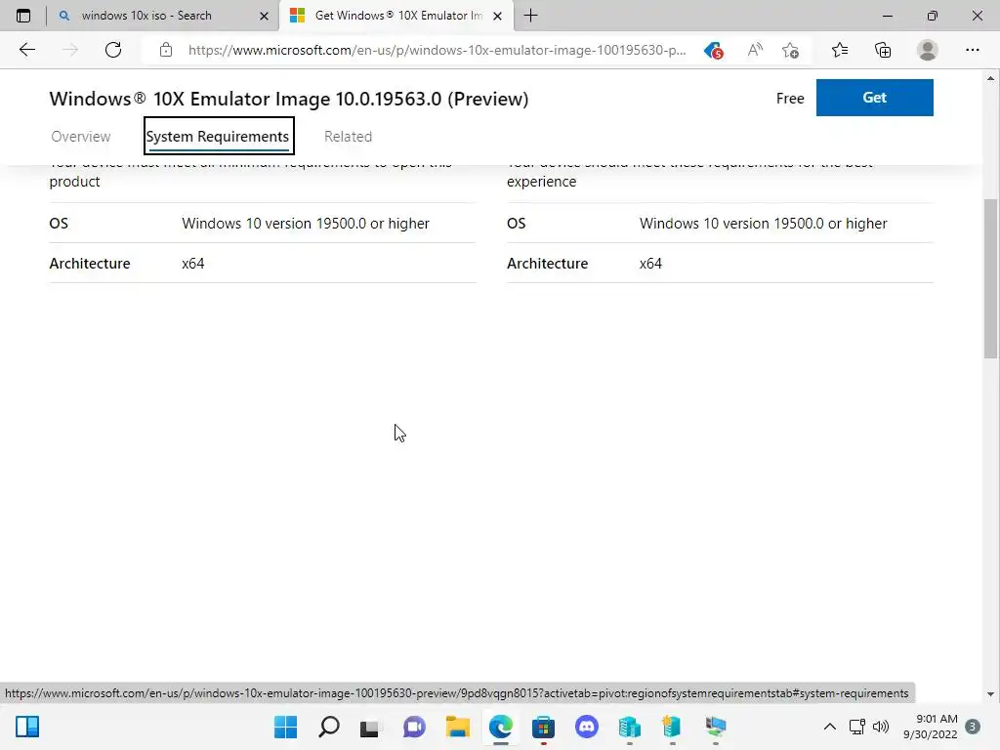Click the scrollbar down arrow
Viewport: 1000px width, 750px height.
990,694
